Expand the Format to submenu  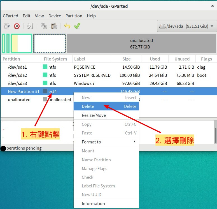106,142
